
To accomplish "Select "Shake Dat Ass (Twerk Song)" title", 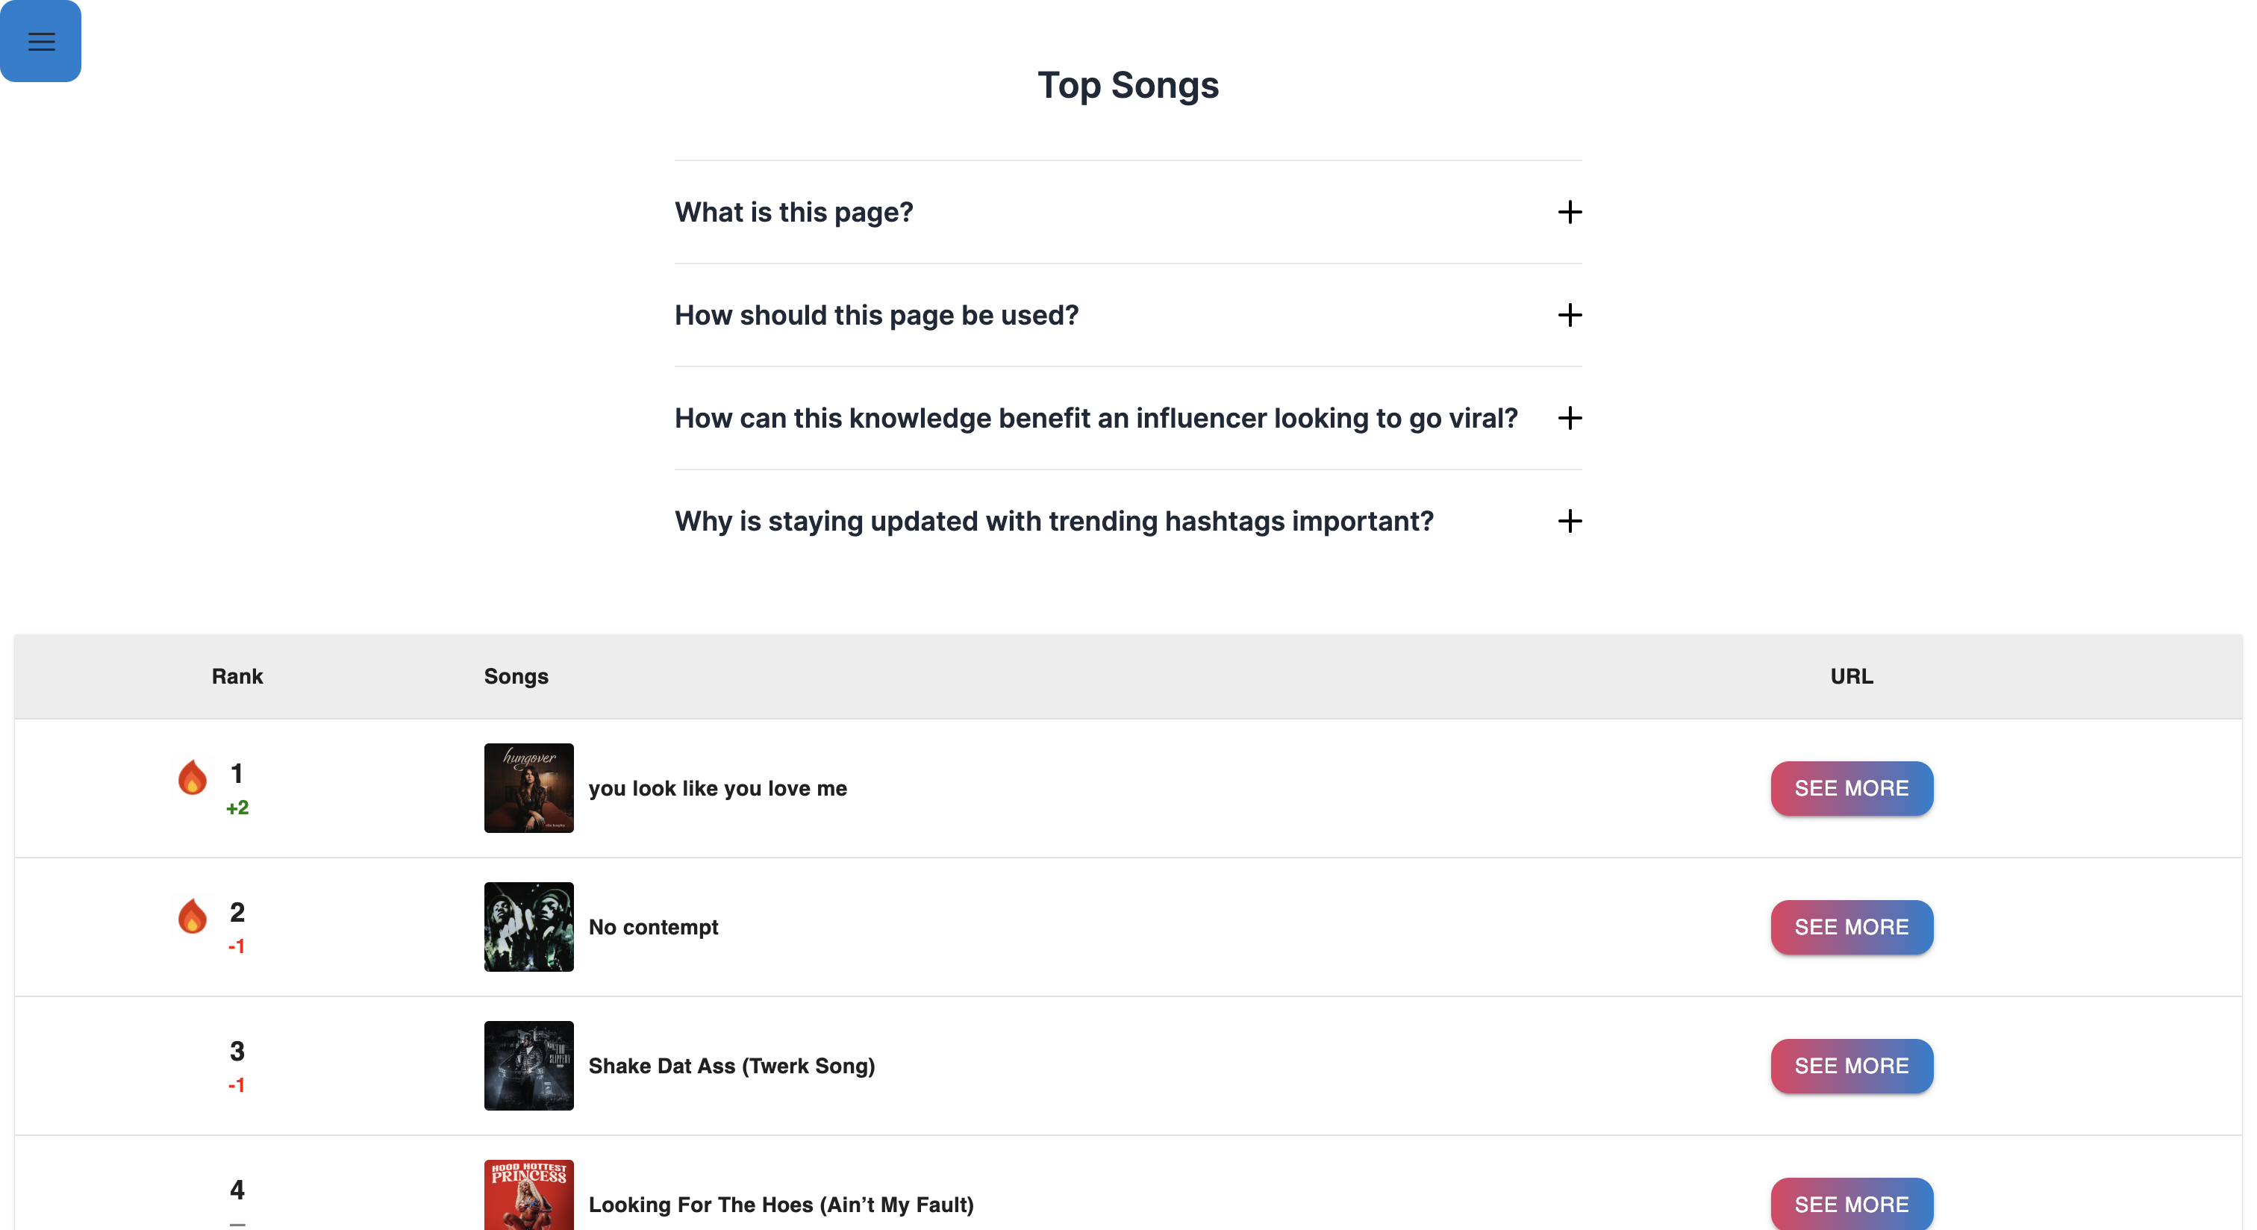I will point(731,1067).
